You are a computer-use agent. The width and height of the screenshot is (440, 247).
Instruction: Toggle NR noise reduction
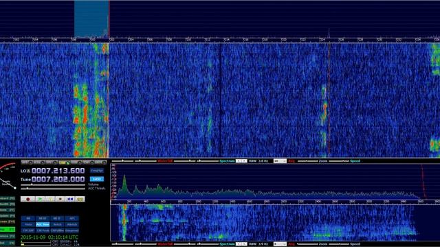pos(28,218)
